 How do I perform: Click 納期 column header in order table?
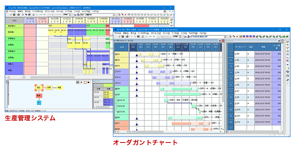coord(263,47)
